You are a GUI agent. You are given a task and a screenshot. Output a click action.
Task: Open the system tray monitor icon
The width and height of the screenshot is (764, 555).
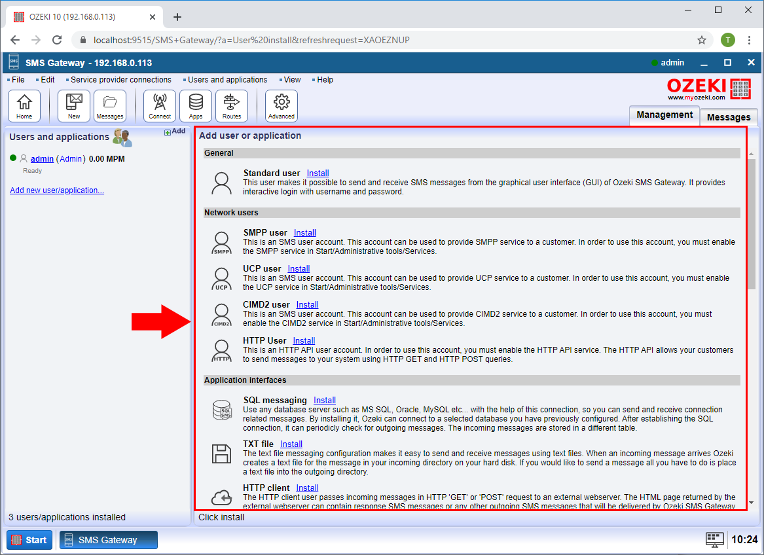[x=715, y=540]
